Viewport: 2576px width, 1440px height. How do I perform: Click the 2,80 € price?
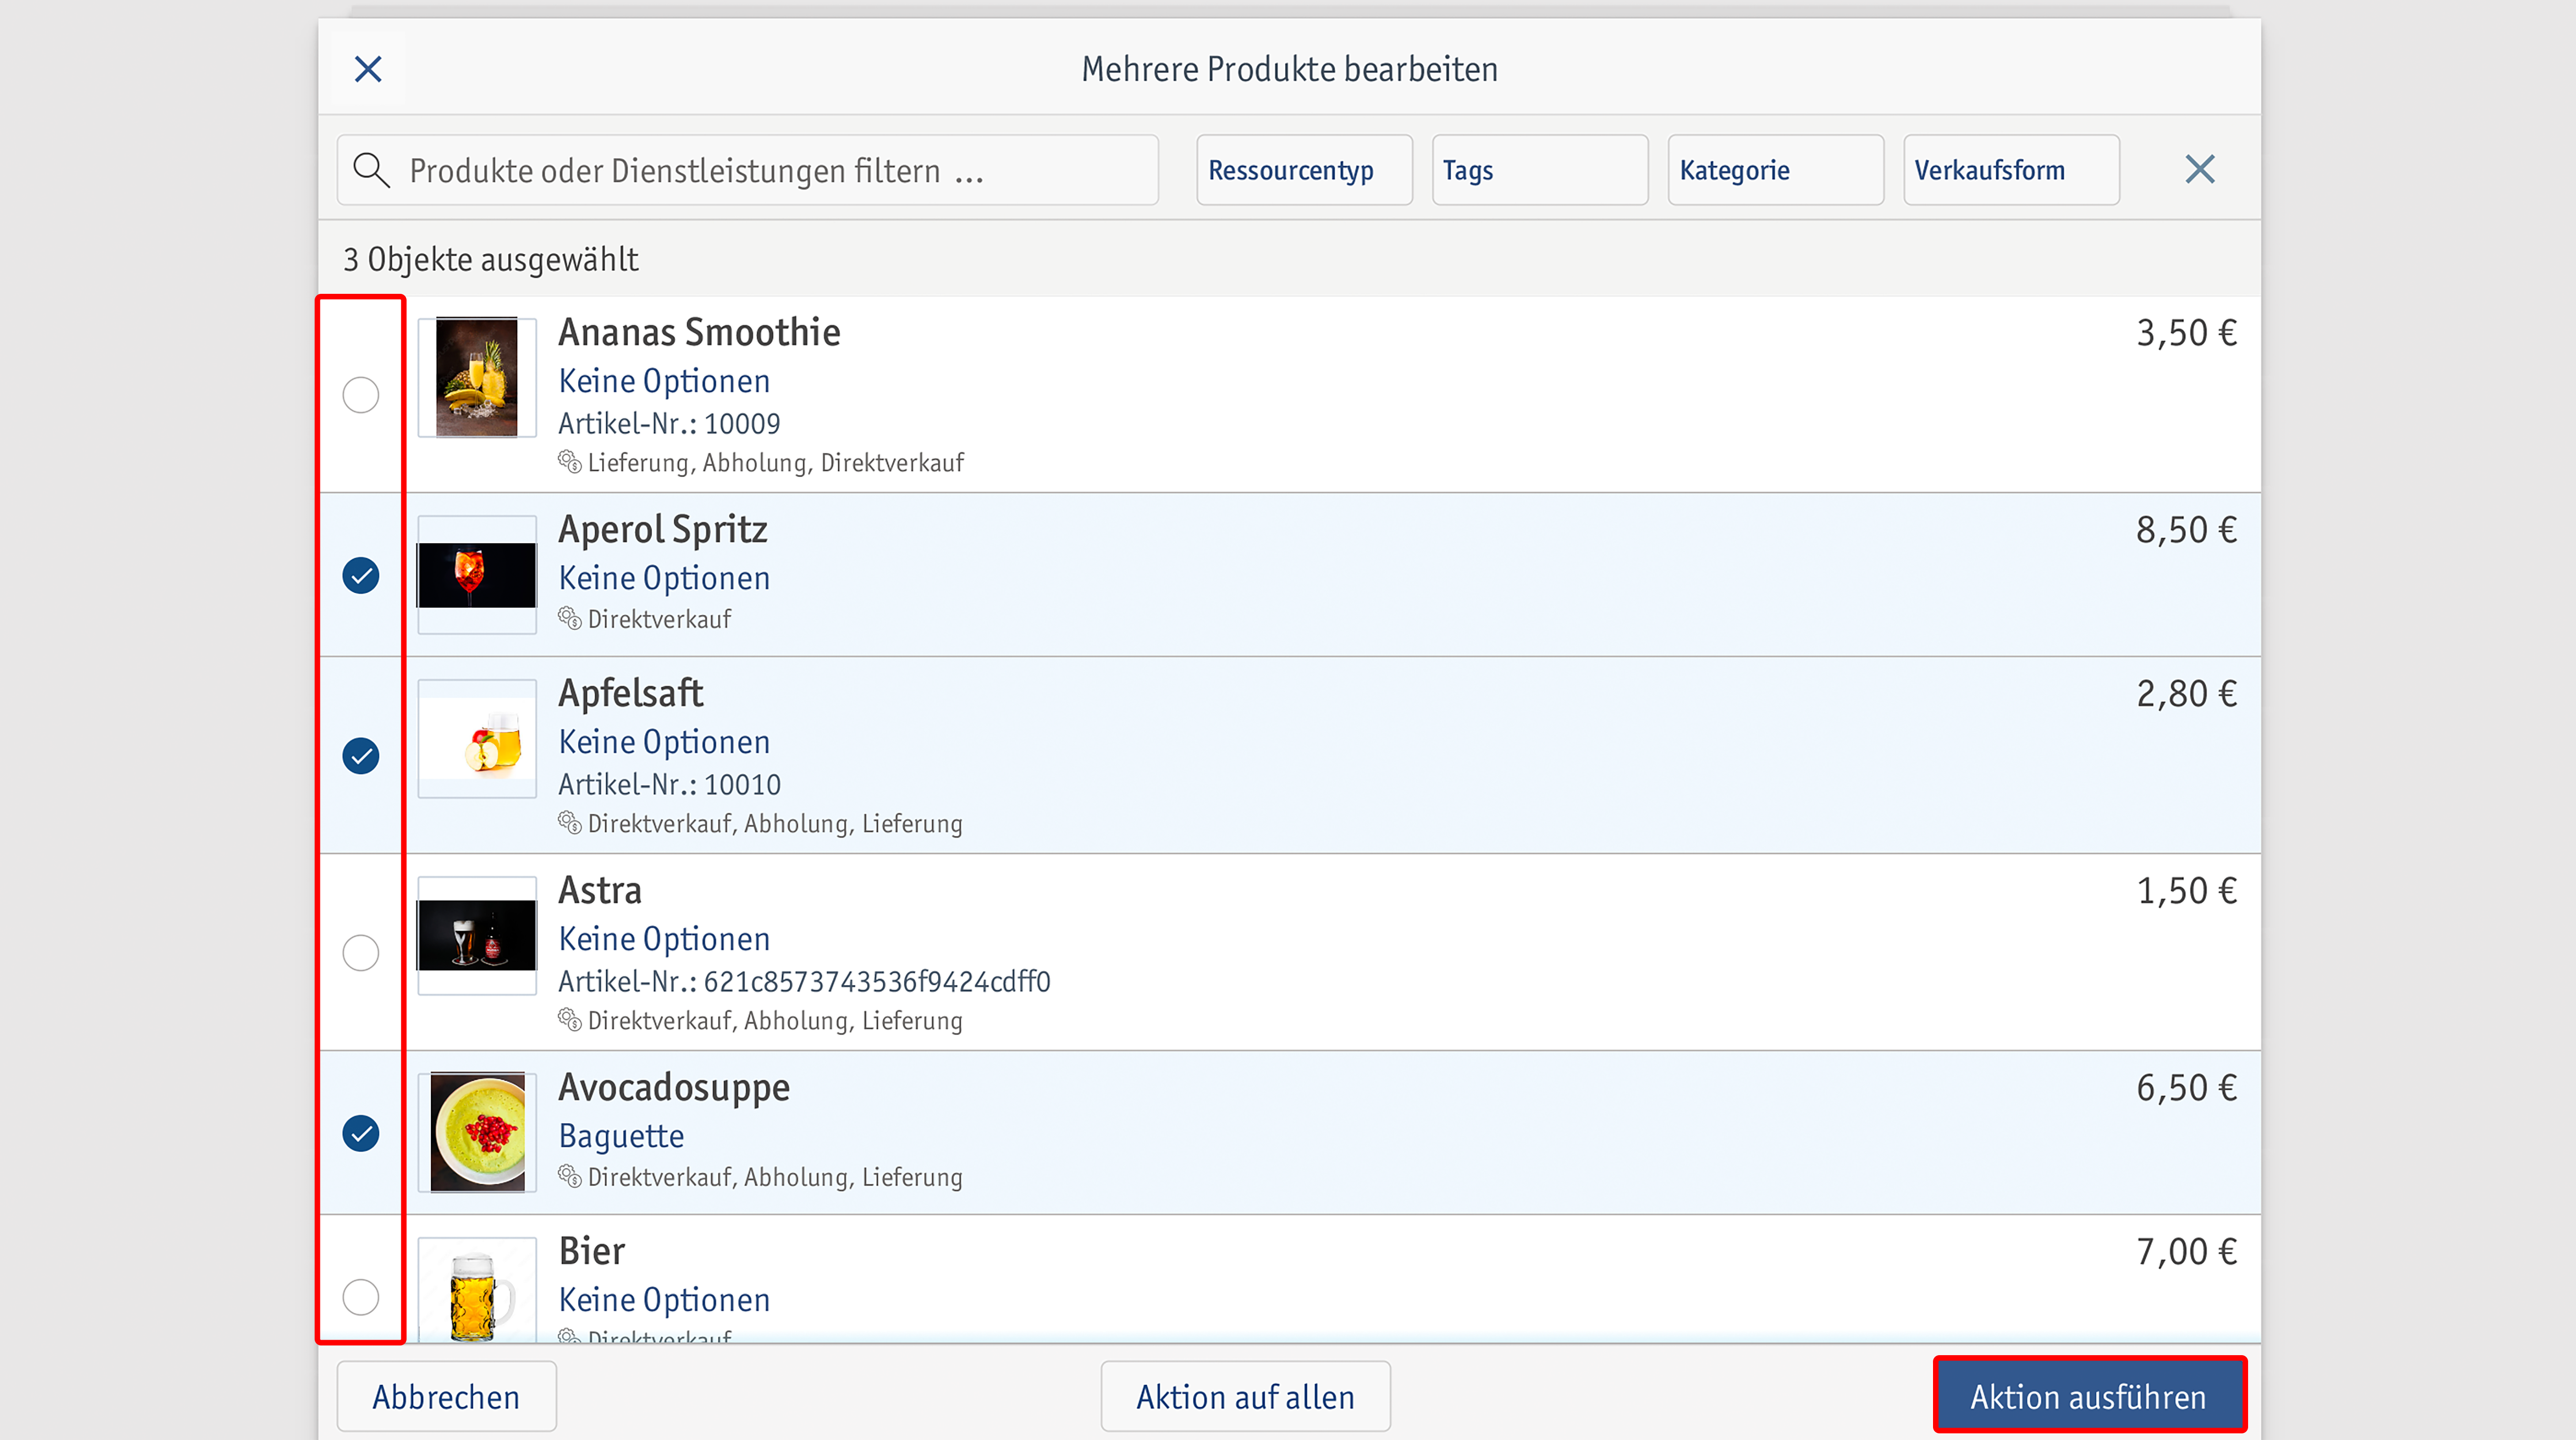[x=2186, y=694]
